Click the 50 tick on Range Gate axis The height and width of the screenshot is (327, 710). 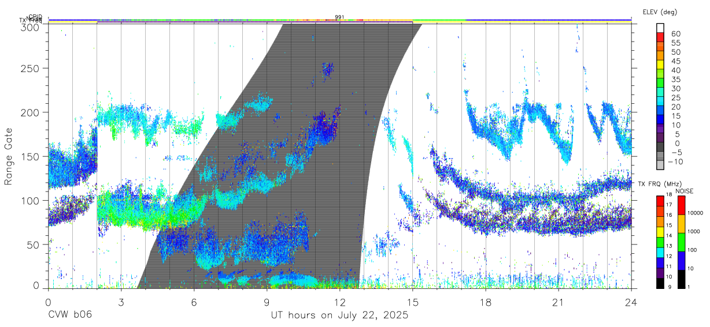point(34,245)
